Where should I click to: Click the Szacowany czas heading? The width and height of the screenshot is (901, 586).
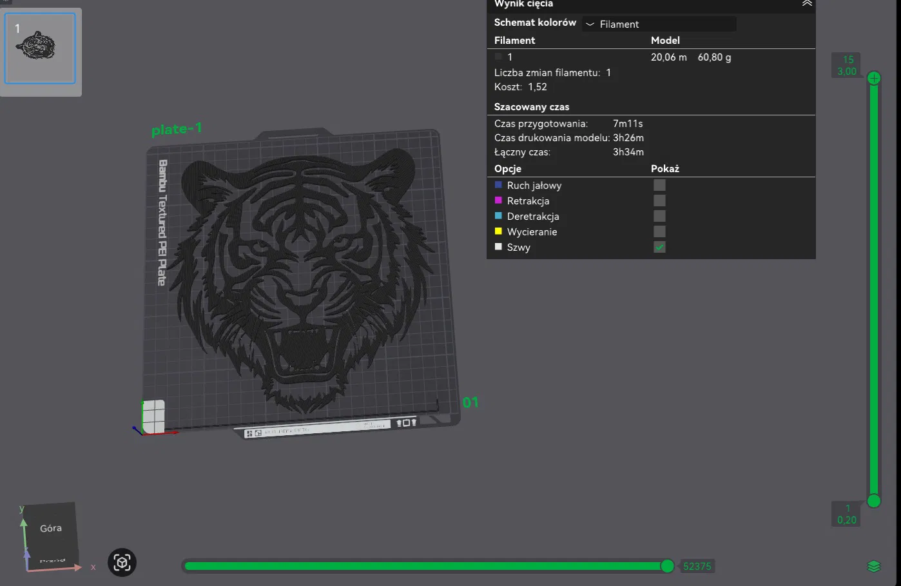(532, 107)
